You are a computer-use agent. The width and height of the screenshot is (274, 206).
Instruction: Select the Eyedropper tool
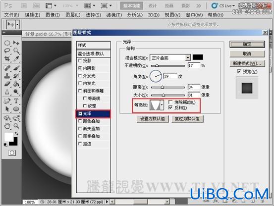(16, 58)
